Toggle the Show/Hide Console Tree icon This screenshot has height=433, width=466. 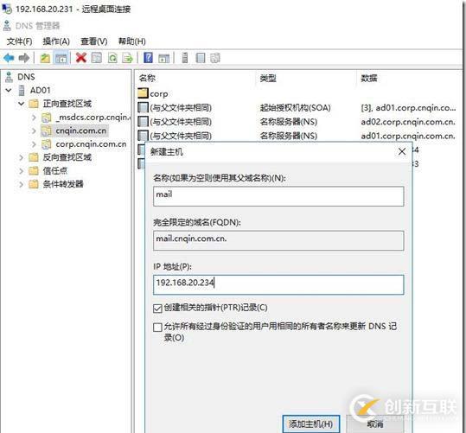coord(61,58)
